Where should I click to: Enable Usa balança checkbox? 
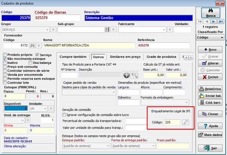tap(30, 62)
